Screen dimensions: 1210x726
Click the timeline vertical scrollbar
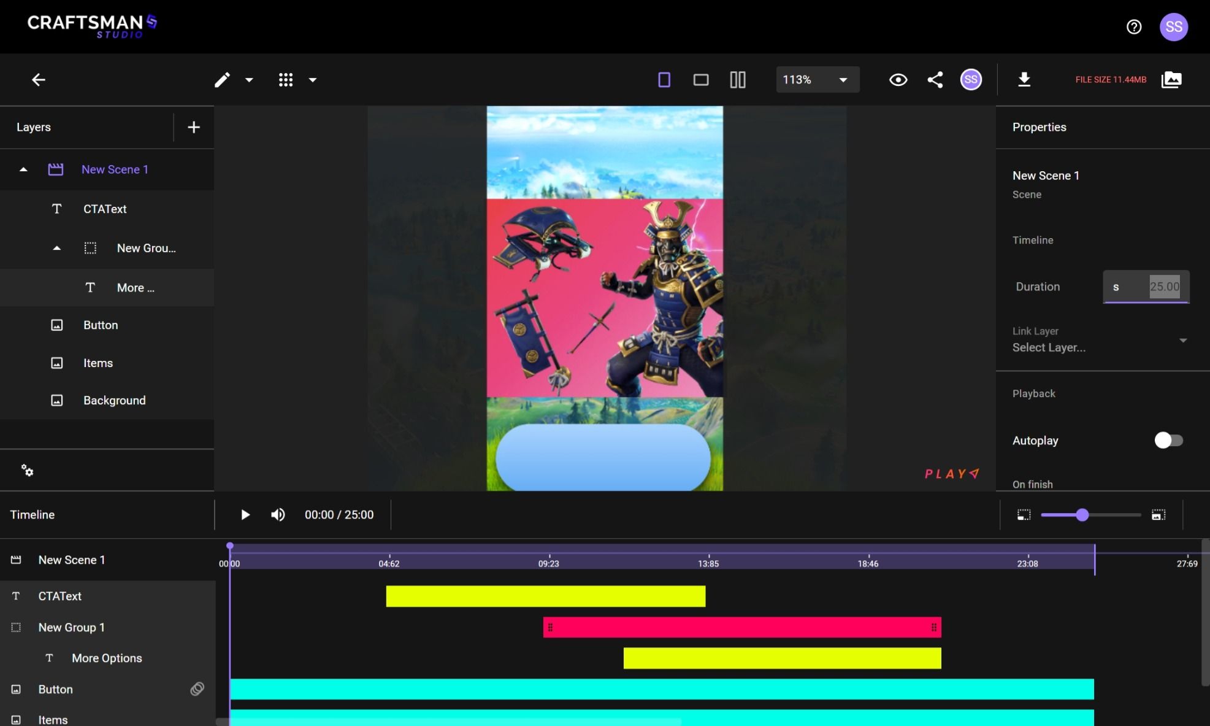click(x=1205, y=612)
